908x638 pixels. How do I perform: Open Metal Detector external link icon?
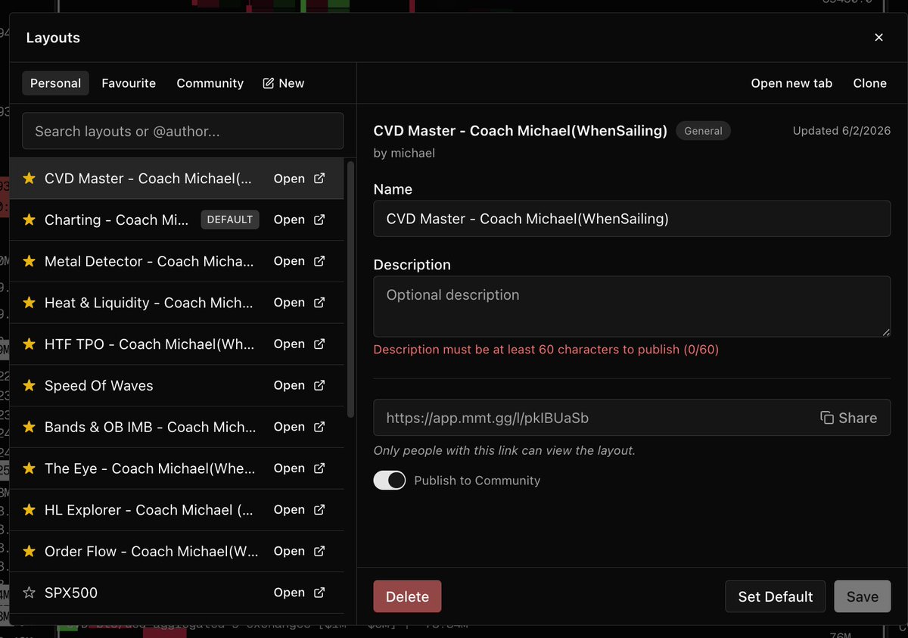tap(319, 261)
